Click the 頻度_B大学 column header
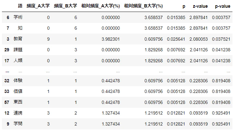The image size is (236, 131). 66,6
